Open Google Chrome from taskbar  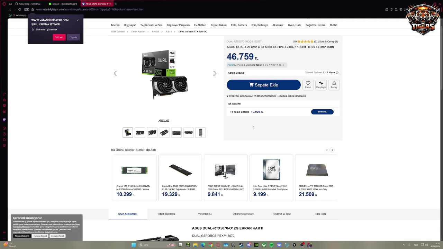[211, 245]
